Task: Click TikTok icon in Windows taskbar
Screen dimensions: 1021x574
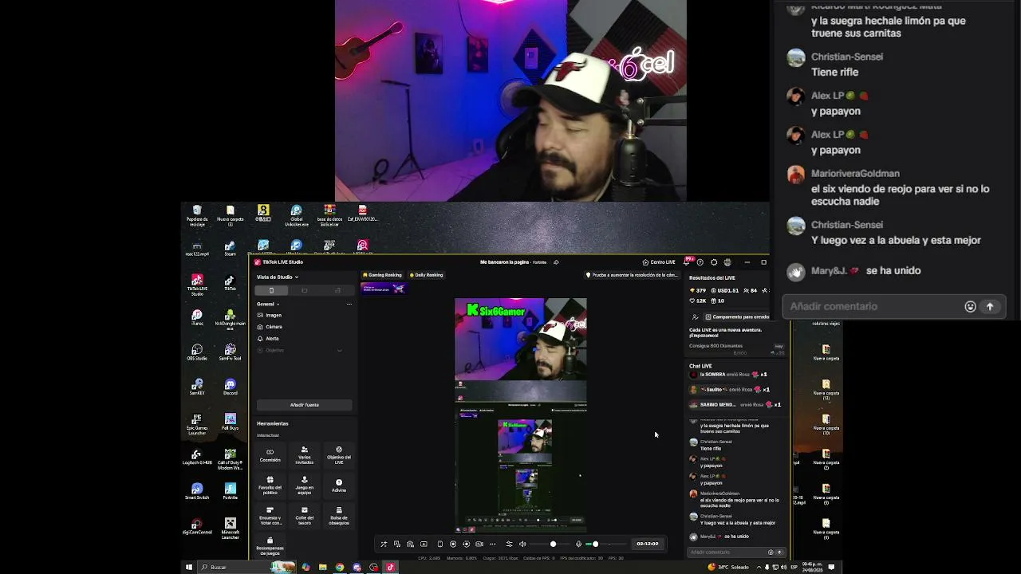Action: point(390,567)
